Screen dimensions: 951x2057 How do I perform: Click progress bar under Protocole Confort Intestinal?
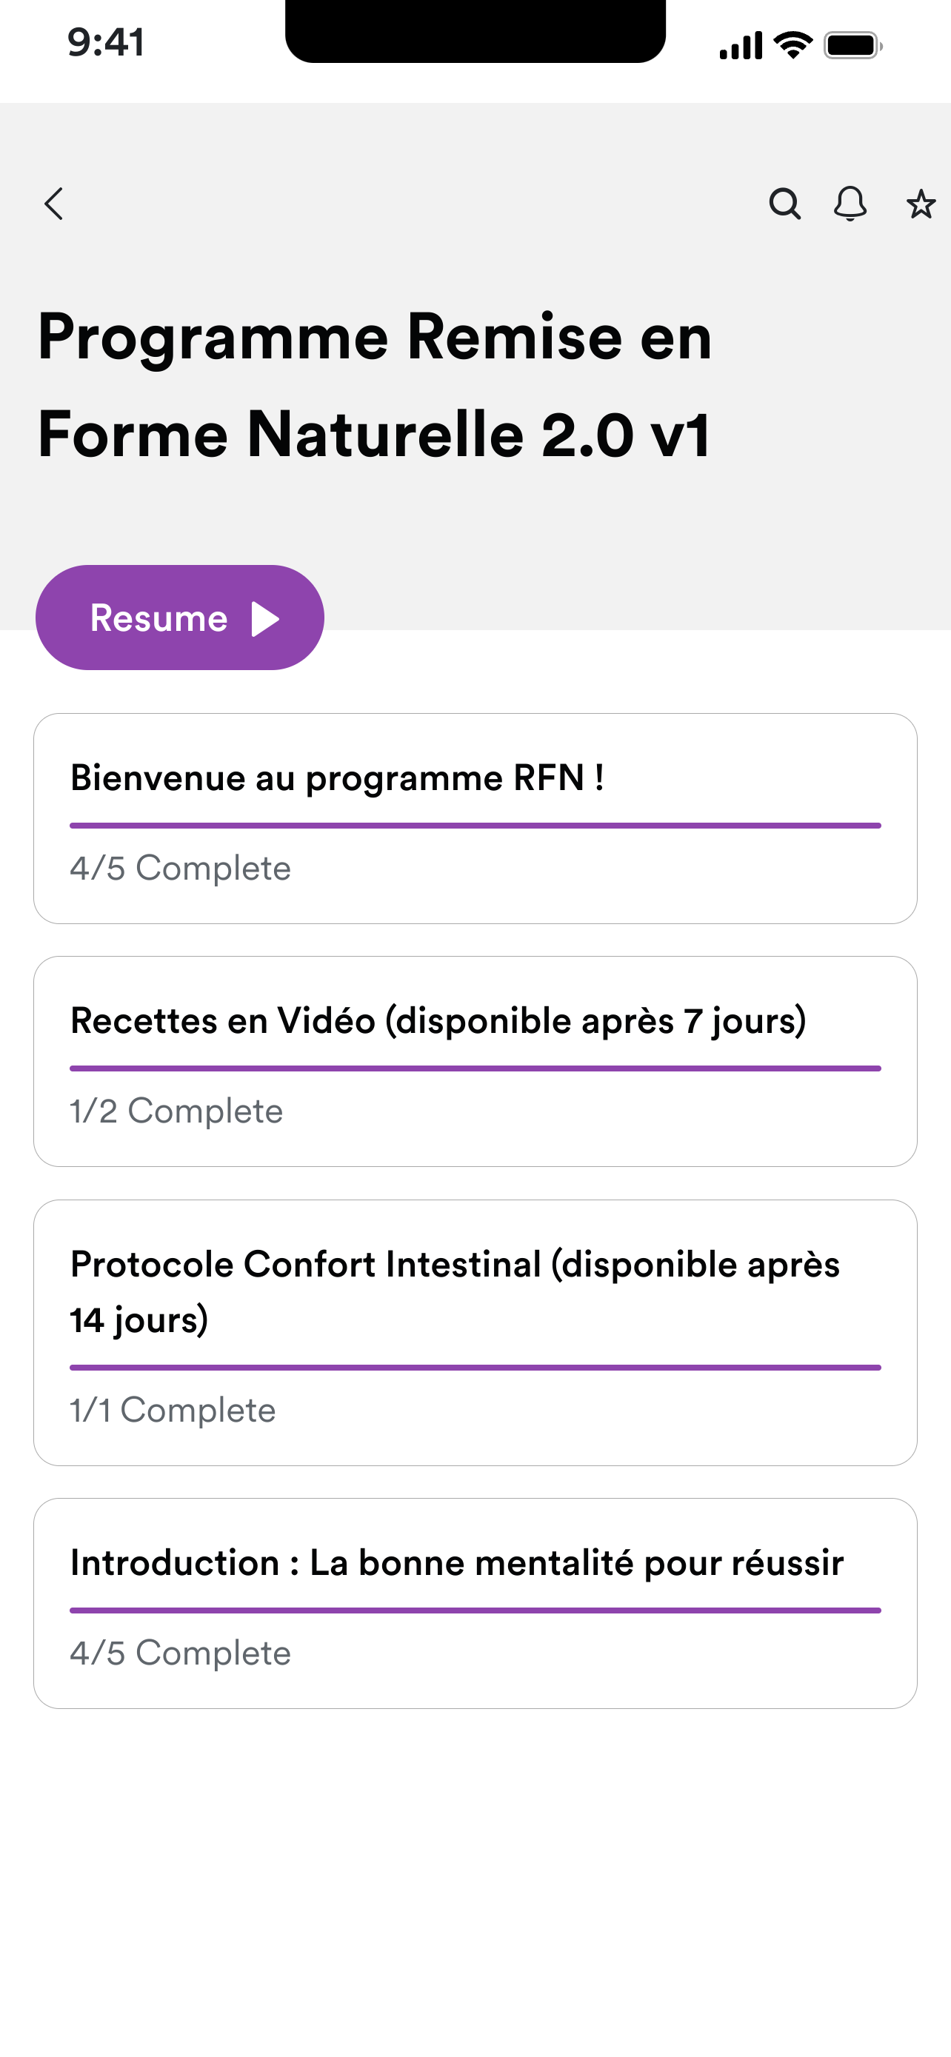click(x=475, y=1368)
